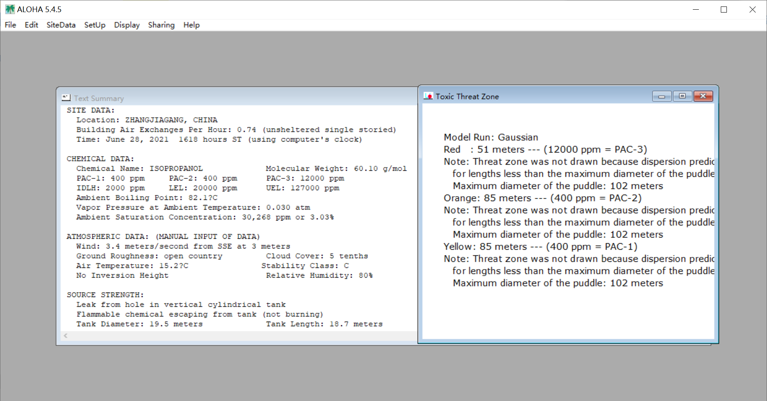Click 'Relative Humidity: 80%' text
Viewport: 767px width, 401px height.
point(319,275)
